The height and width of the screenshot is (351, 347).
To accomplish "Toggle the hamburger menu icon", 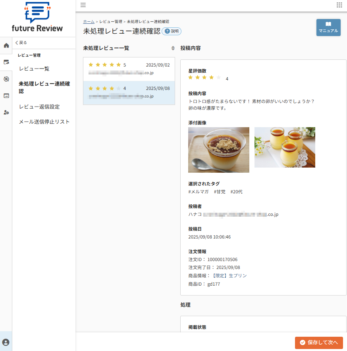I will tap(83, 5).
